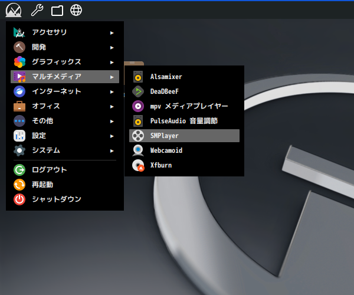The image size is (354, 295).
Task: Expand インターネット submenu arrow
Action: point(112,92)
